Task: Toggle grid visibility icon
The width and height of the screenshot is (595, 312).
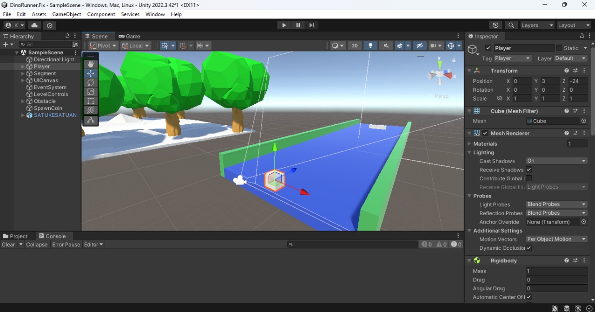Action: 165,45
